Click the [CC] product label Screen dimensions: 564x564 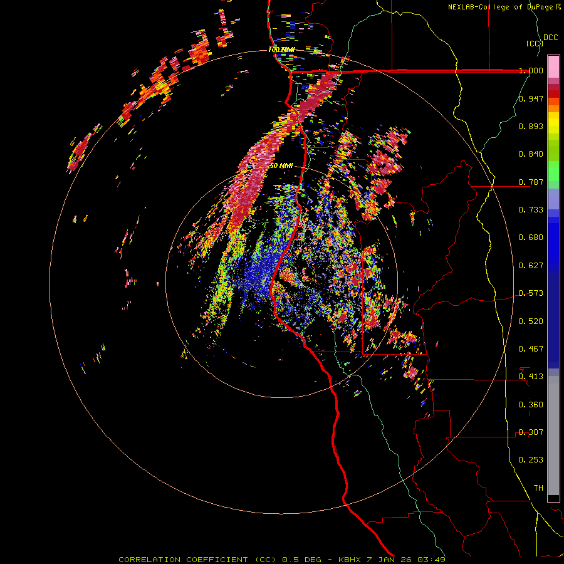click(535, 43)
